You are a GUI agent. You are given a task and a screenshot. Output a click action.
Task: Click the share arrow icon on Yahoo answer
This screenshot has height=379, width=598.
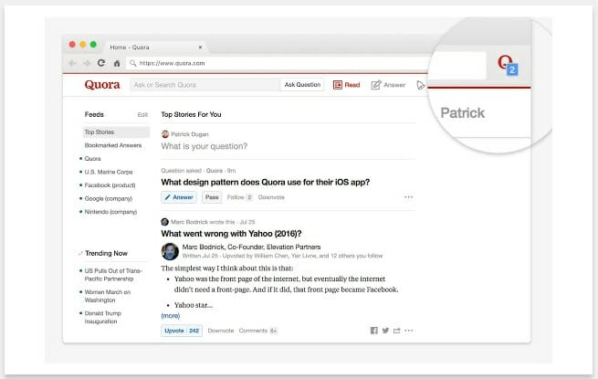tap(397, 331)
